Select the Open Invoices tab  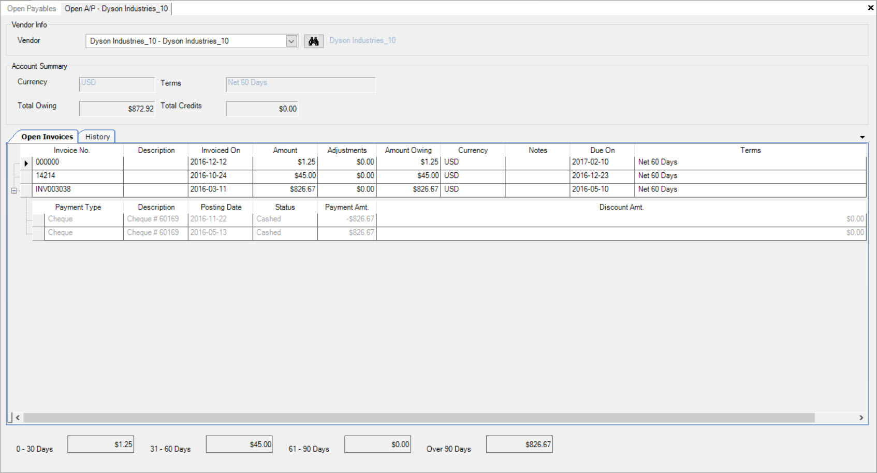pos(47,137)
